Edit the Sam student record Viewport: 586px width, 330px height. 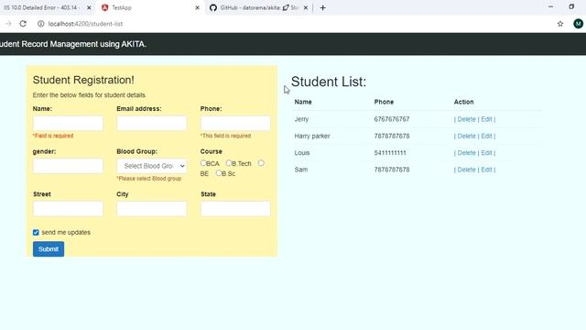(x=486, y=170)
